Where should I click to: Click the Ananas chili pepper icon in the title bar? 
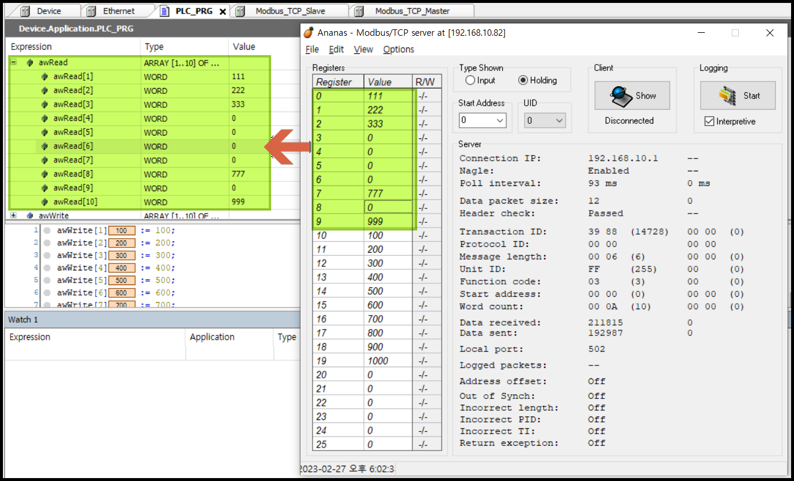(x=309, y=32)
